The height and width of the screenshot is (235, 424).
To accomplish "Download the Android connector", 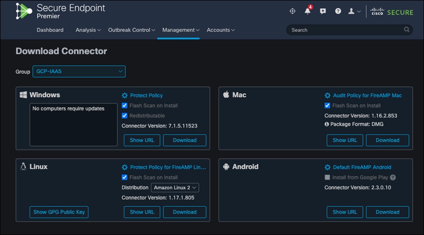I will (x=388, y=212).
